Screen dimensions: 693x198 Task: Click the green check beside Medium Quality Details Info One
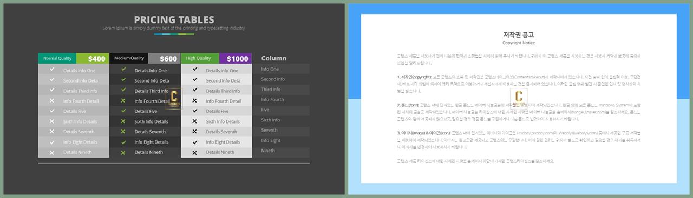pyautogui.click(x=123, y=70)
